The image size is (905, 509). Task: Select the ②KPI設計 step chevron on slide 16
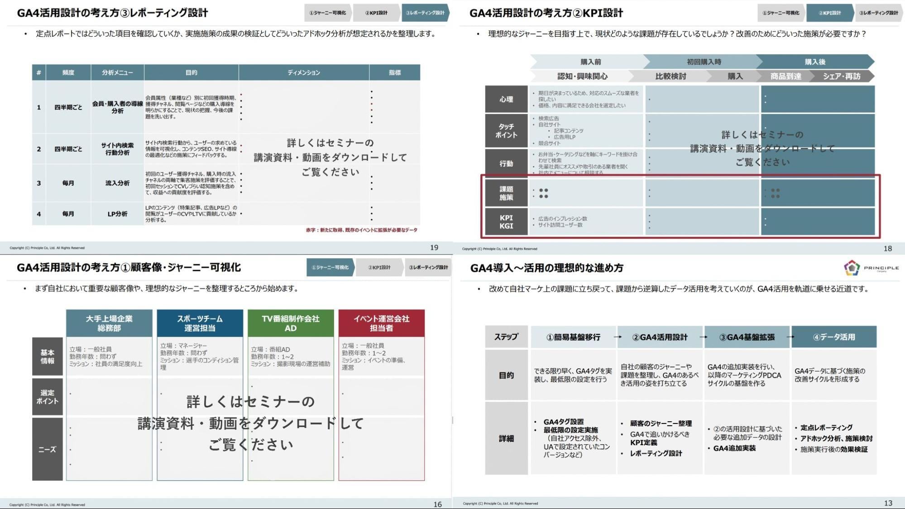(379, 267)
